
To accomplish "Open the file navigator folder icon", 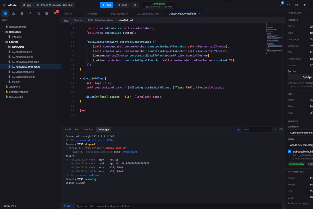I will 5,13.
